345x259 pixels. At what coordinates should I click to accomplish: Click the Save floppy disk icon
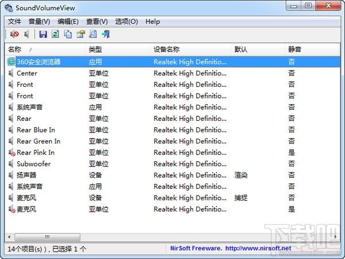point(43,34)
